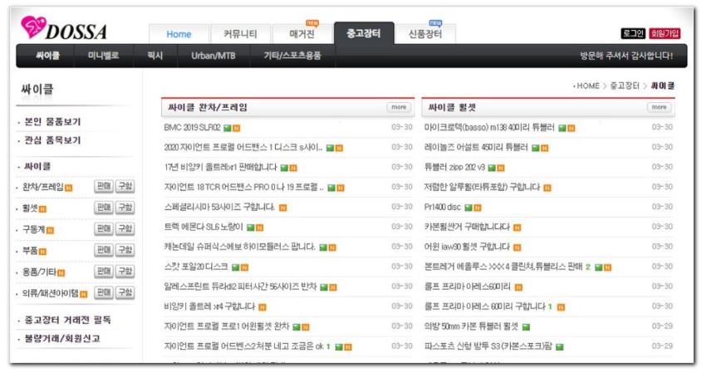Open 본인 물품보기 in the sidebar

click(x=52, y=121)
